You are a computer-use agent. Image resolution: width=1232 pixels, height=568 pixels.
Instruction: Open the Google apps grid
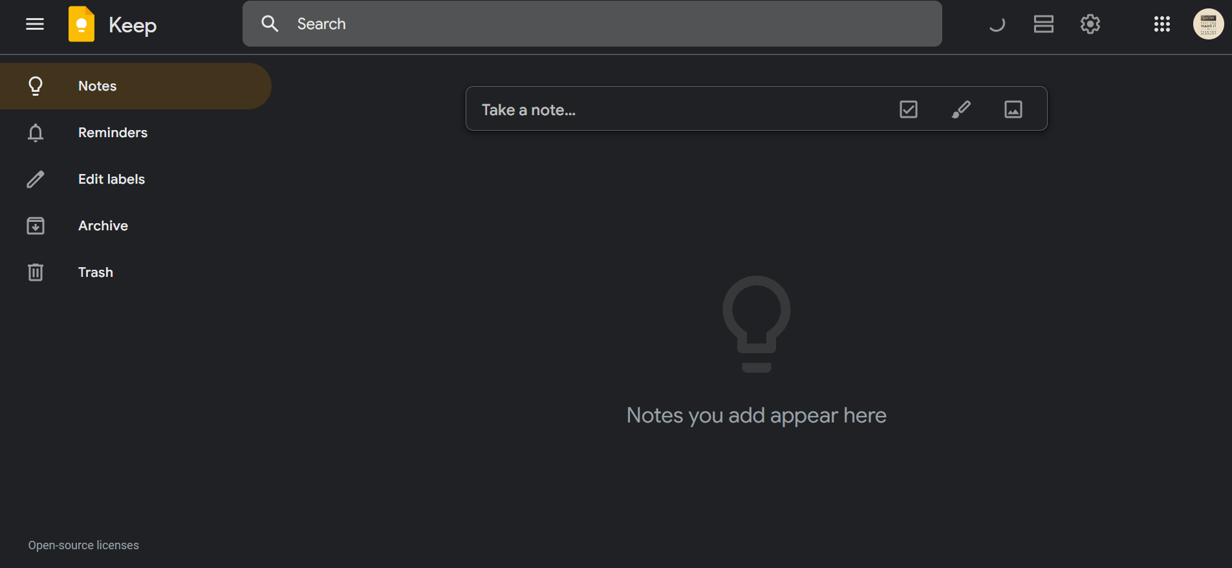click(1162, 24)
